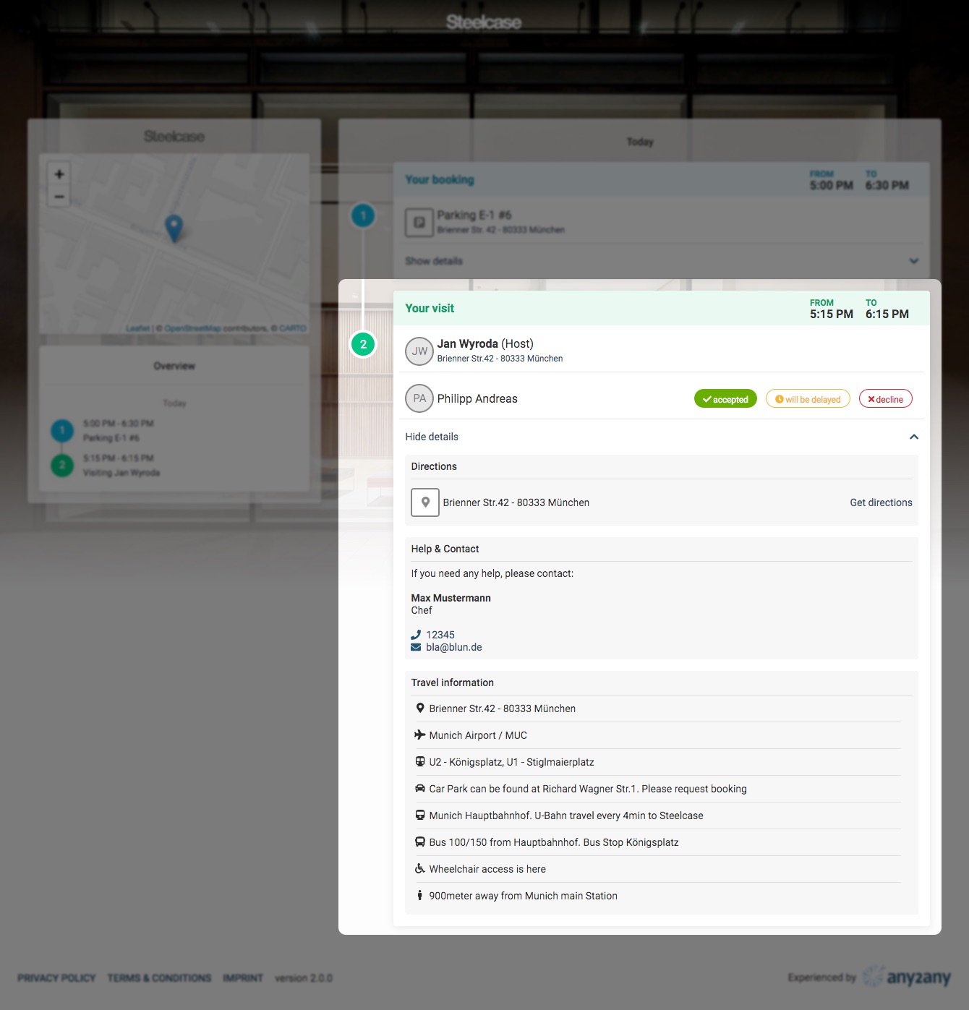Select the green accepted status

point(725,399)
